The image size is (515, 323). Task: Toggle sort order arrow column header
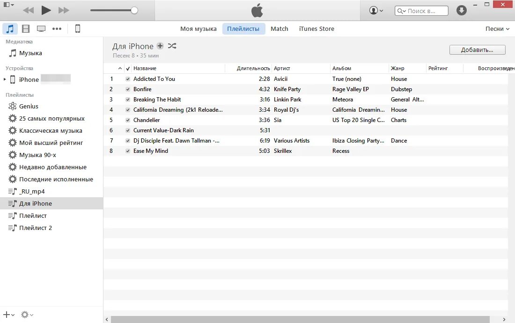tap(120, 68)
